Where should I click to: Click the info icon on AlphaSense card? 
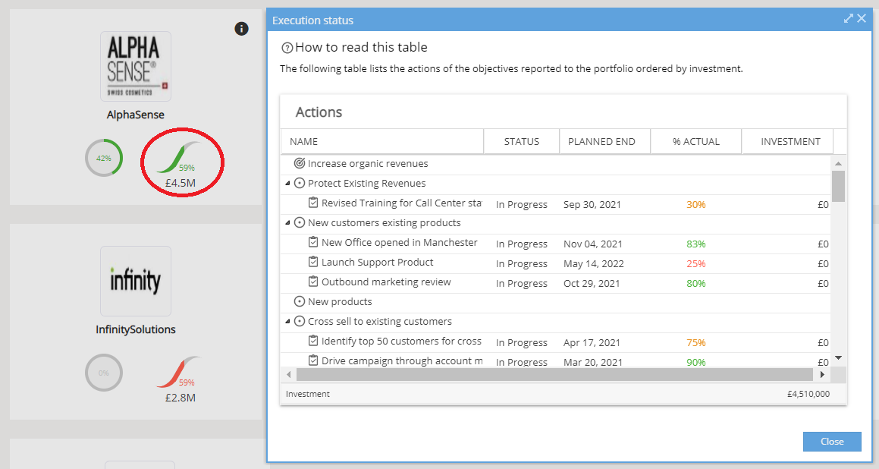tap(242, 29)
